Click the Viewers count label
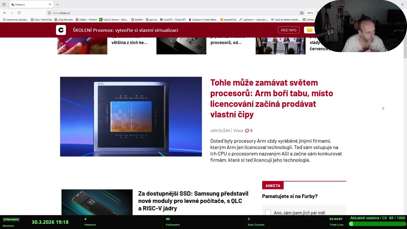This screenshot has width=407, height=229. click(x=90, y=225)
